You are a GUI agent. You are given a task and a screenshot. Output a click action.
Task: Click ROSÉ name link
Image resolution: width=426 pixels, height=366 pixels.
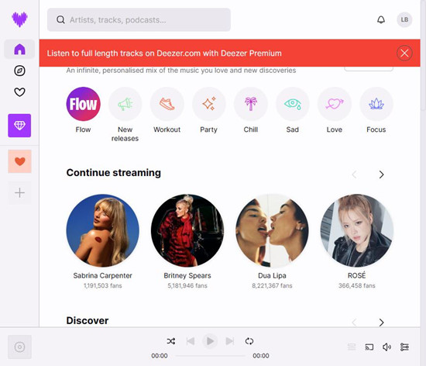[x=357, y=275]
